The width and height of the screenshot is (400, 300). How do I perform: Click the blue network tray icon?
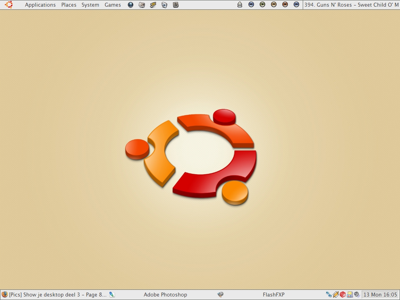point(329,295)
